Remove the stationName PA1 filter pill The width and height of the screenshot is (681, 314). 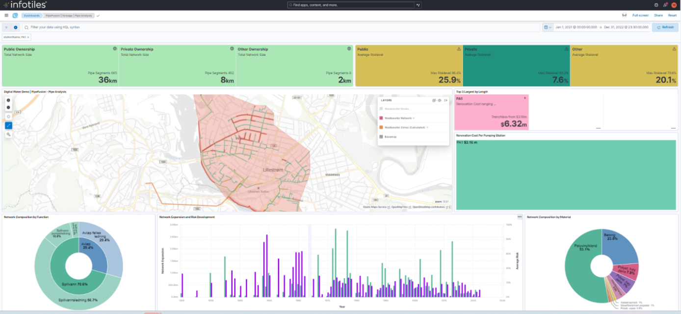click(28, 36)
